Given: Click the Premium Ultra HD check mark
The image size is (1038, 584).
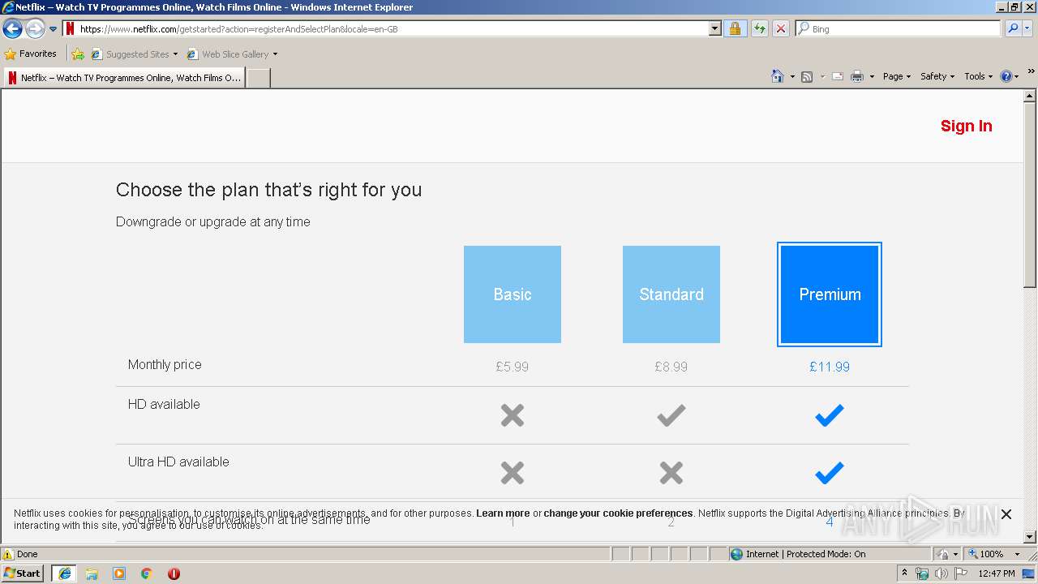Looking at the screenshot, I should [x=830, y=473].
